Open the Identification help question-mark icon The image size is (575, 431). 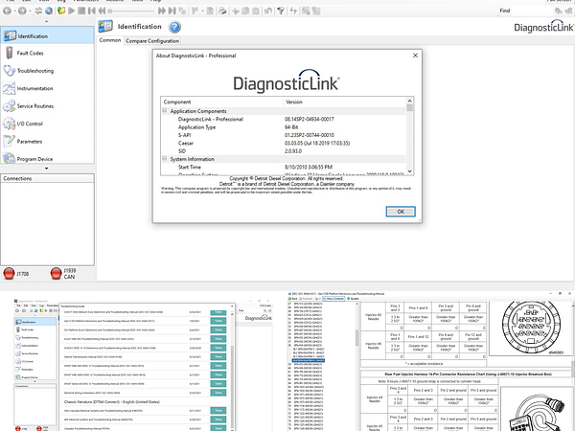click(175, 27)
